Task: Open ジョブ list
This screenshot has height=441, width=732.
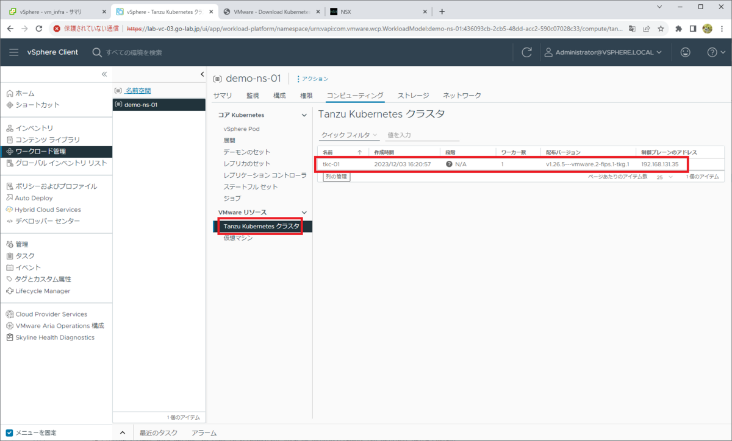Action: (x=232, y=198)
